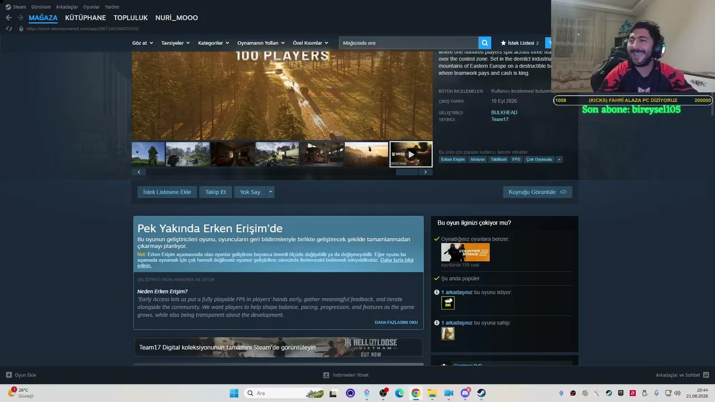This screenshot has height=402, width=715.
Task: Open the İstek Listesi wishlist button
Action: click(519, 43)
